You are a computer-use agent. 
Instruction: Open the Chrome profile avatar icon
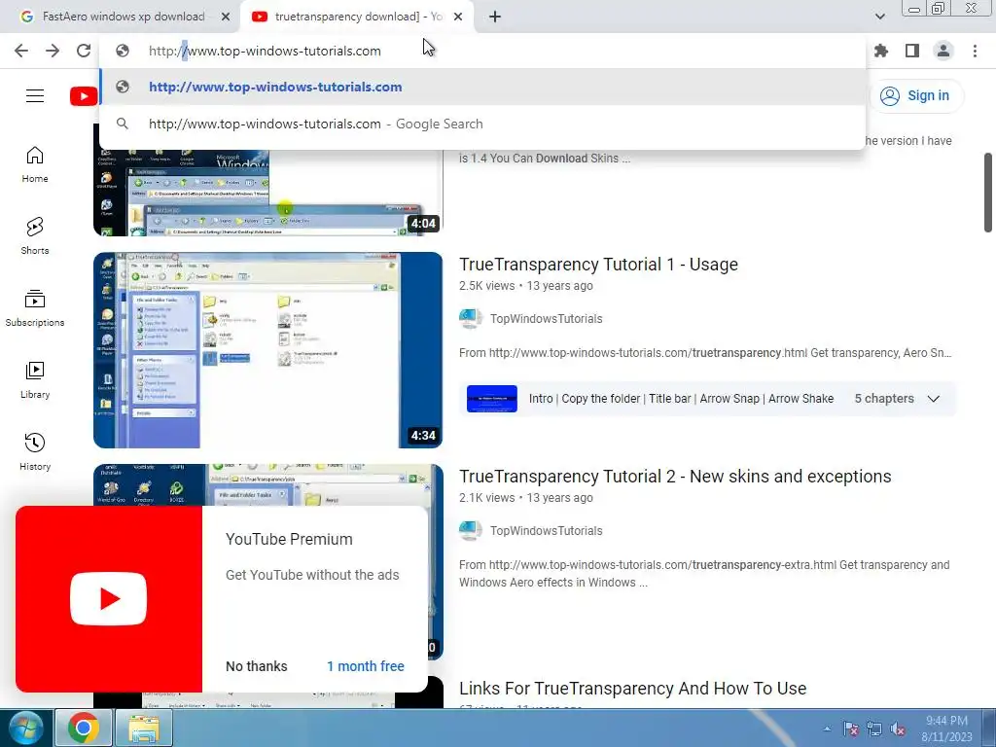(943, 51)
